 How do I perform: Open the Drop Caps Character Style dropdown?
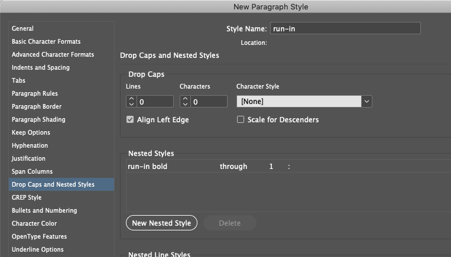tap(366, 102)
